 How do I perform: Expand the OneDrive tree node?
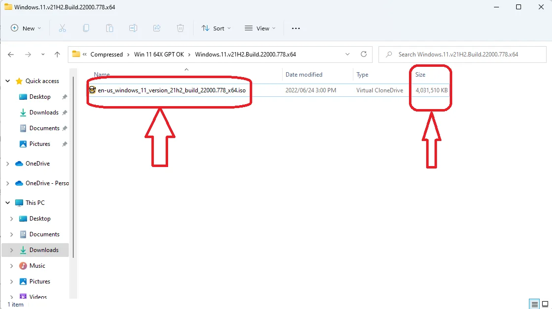coord(7,164)
